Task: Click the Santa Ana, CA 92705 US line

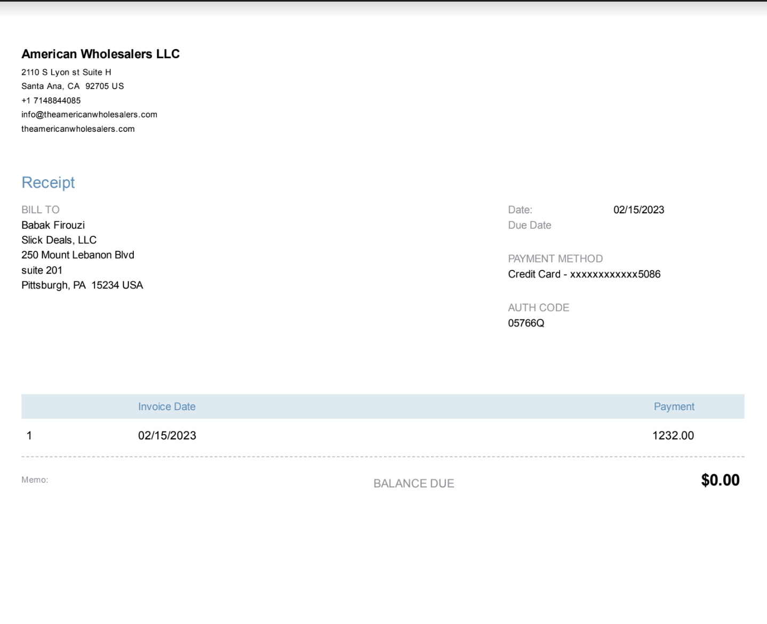Action: click(x=73, y=86)
